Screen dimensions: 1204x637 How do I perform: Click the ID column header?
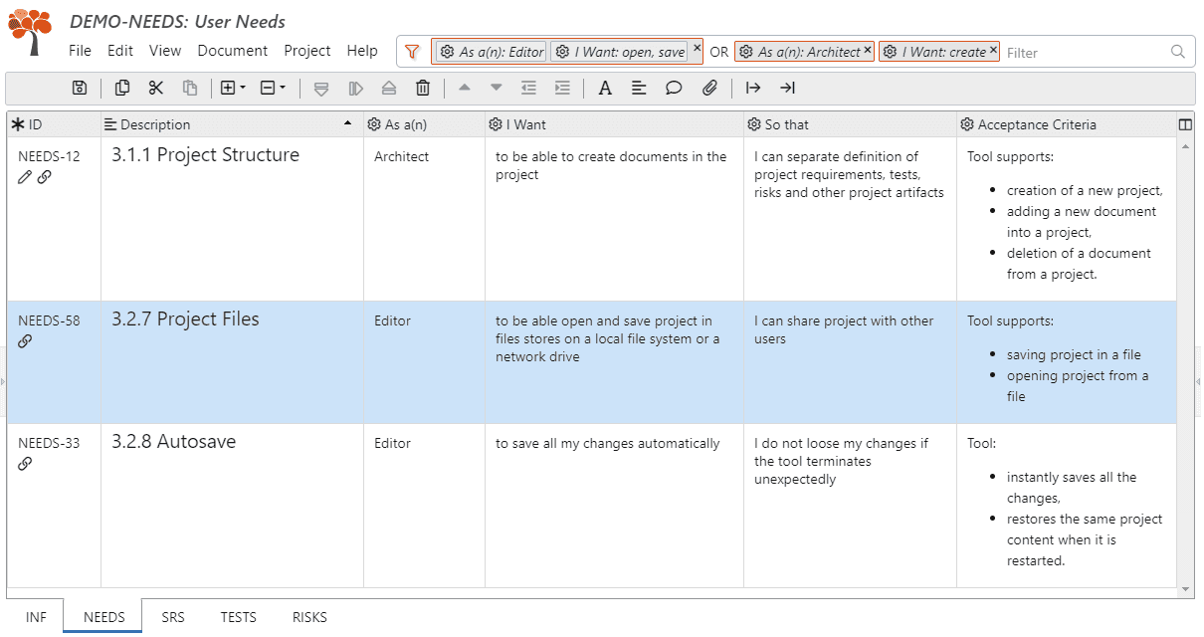pyautogui.click(x=54, y=124)
